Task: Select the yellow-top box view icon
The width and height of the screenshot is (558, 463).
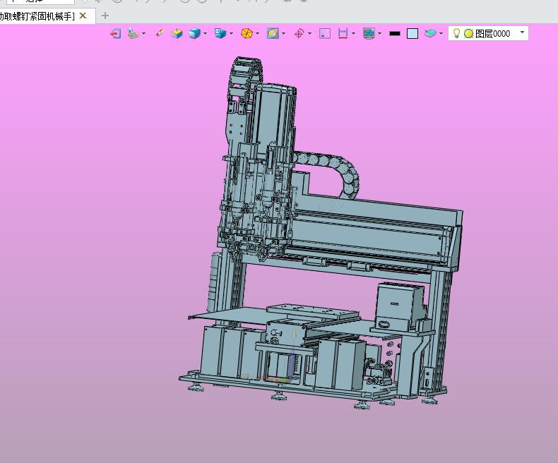Action: (x=177, y=33)
